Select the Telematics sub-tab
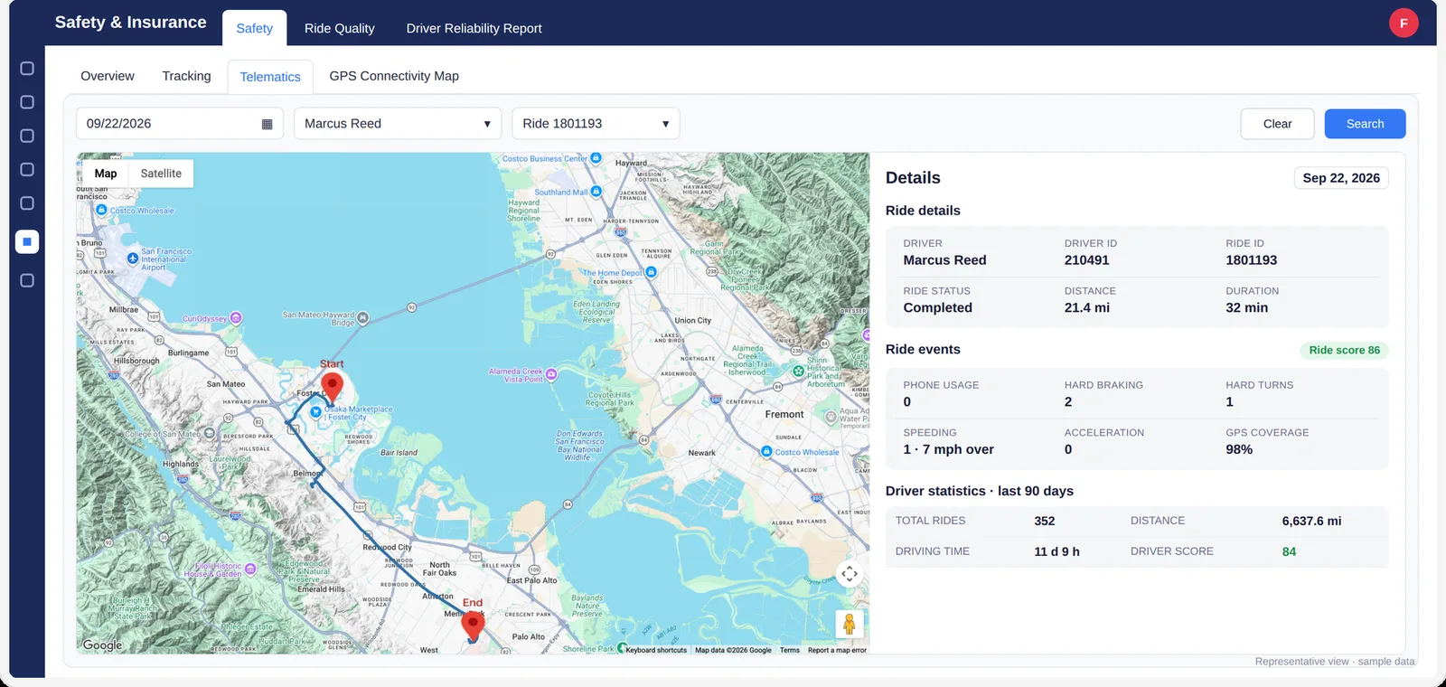This screenshot has height=687, width=1446. click(270, 77)
